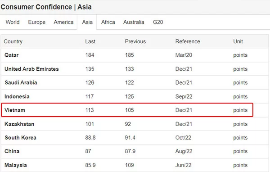Click the South Korea link
The width and height of the screenshot is (270, 172).
point(21,137)
